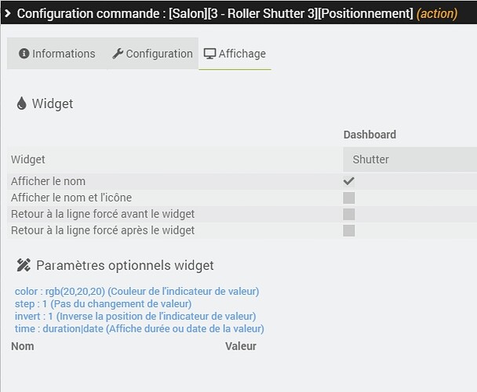Image resolution: width=477 pixels, height=392 pixels.
Task: Open the Shutter widget dropdown
Action: 410,159
